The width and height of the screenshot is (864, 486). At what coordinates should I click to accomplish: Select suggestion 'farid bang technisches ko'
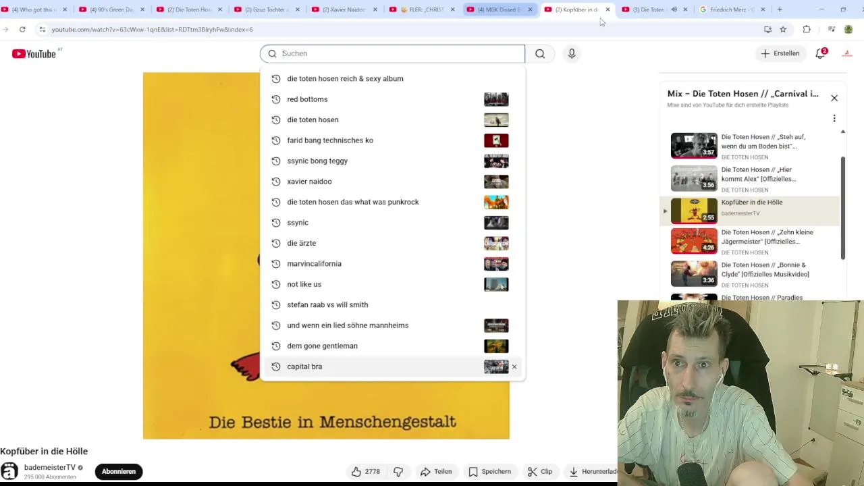point(392,140)
